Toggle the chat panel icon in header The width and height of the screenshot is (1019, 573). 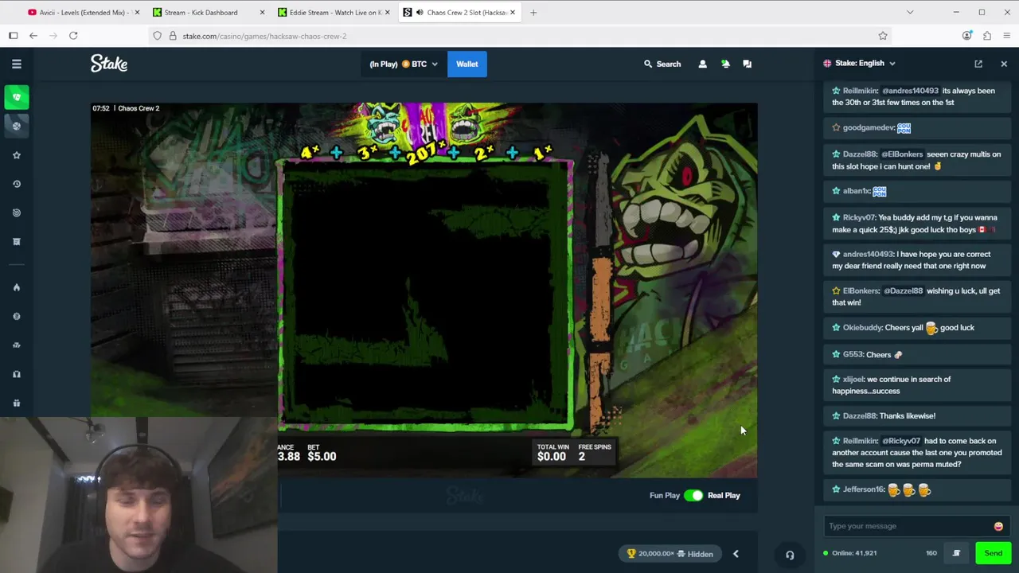[748, 64]
